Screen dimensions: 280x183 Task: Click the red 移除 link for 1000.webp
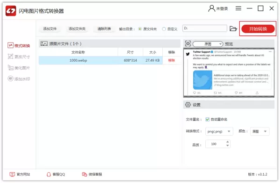171,60
